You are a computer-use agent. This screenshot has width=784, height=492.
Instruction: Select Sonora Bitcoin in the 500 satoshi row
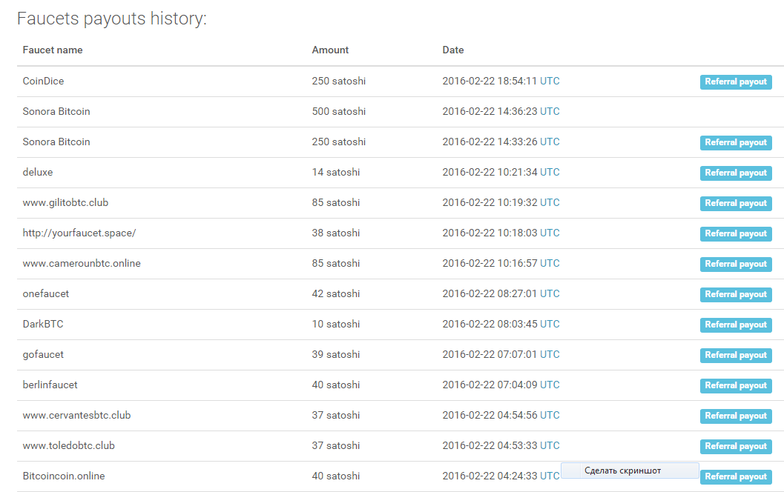[56, 111]
